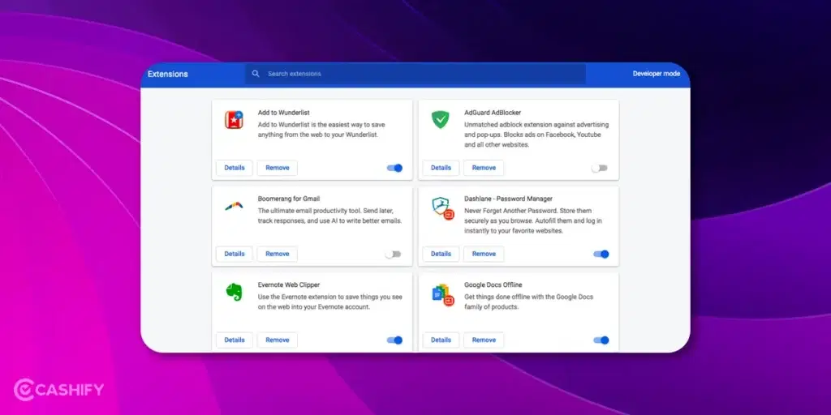View Details for Boomerang for Gmail
The width and height of the screenshot is (831, 415).
pos(235,254)
